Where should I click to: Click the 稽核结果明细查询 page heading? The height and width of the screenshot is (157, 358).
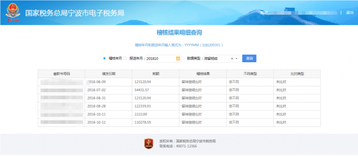tap(179, 33)
